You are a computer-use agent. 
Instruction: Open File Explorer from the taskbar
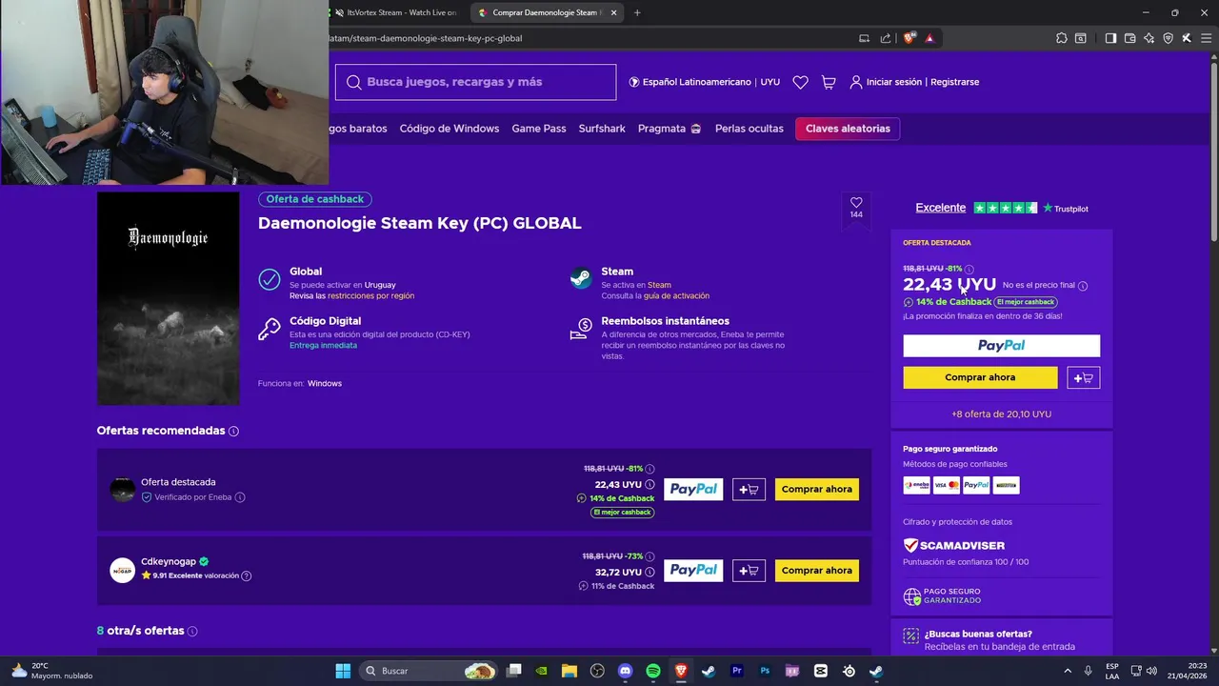point(569,671)
